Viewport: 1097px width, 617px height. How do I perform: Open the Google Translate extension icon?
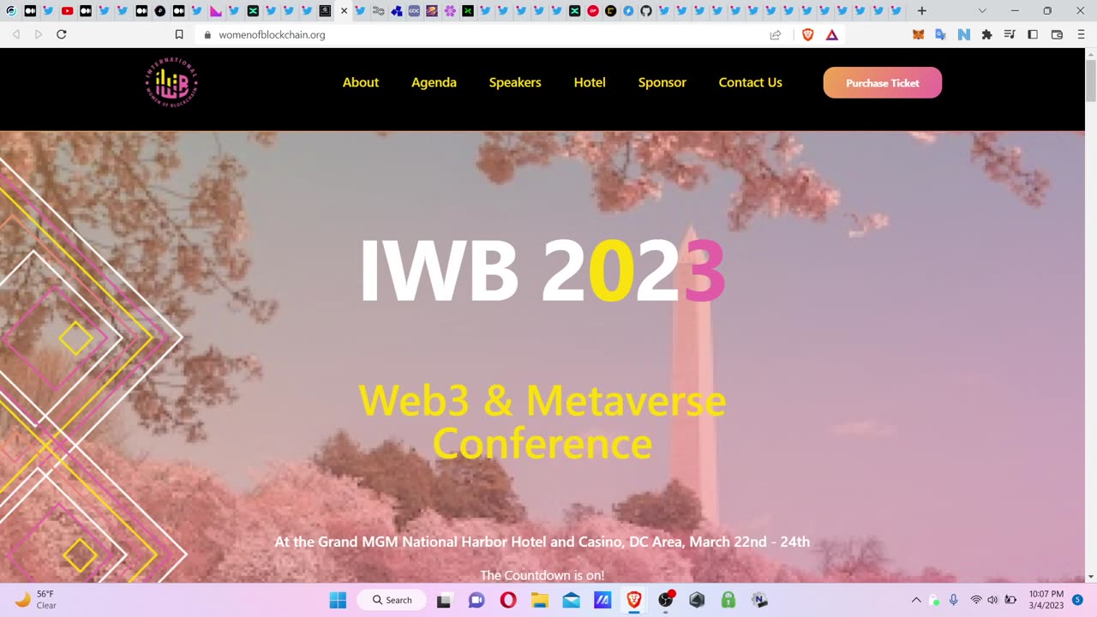941,34
